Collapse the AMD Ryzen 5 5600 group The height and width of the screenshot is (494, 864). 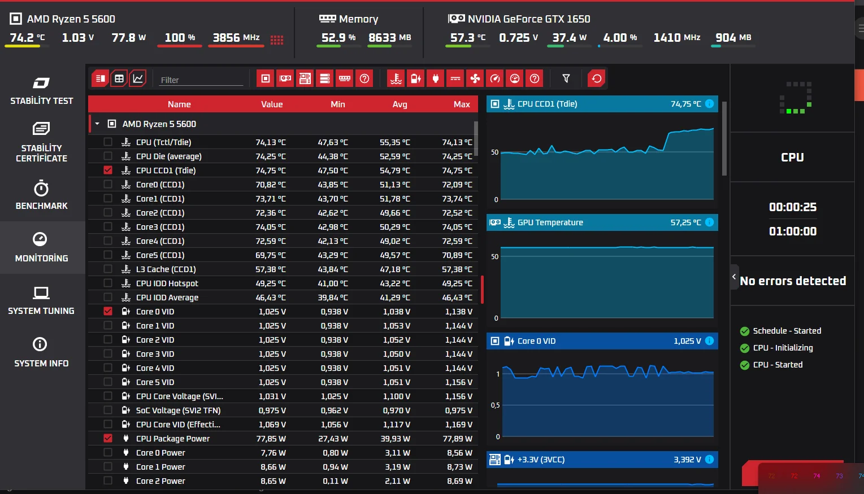pos(97,124)
